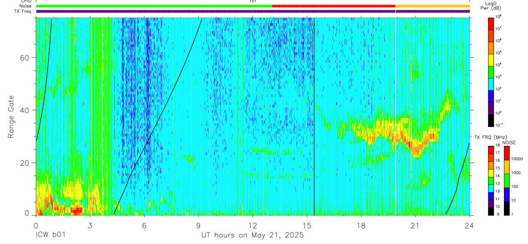Click the orange segment of NOISE colorbar
The height and width of the screenshot is (244, 528).
tap(507, 167)
